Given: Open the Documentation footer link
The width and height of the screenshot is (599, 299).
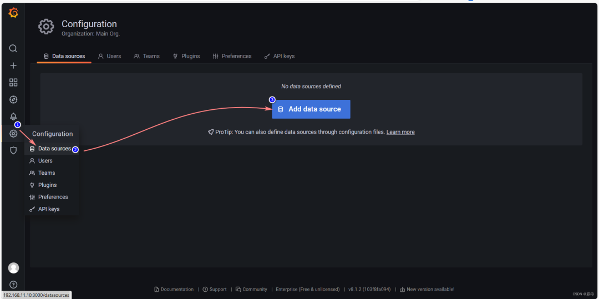Looking at the screenshot, I should tap(174, 290).
